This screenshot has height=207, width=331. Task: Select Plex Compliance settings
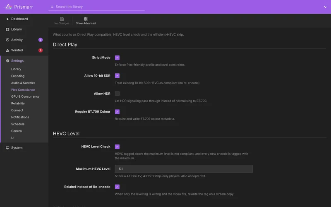pos(23,90)
